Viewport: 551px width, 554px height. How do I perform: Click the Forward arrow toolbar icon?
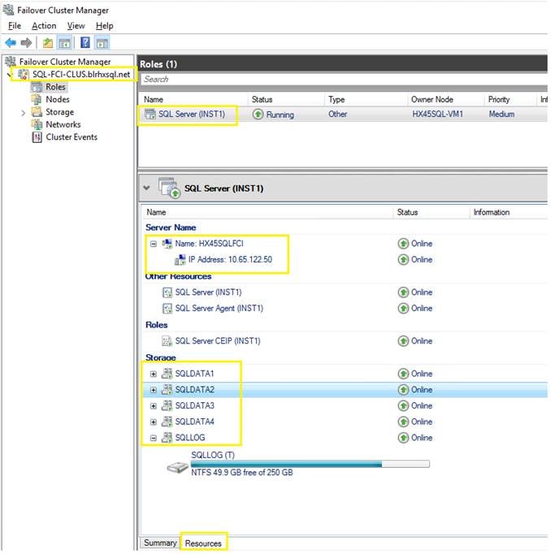(x=26, y=43)
